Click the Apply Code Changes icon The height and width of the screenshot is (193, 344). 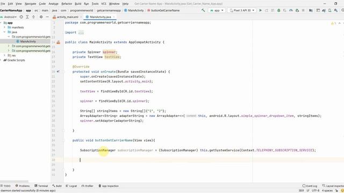pos(273,10)
